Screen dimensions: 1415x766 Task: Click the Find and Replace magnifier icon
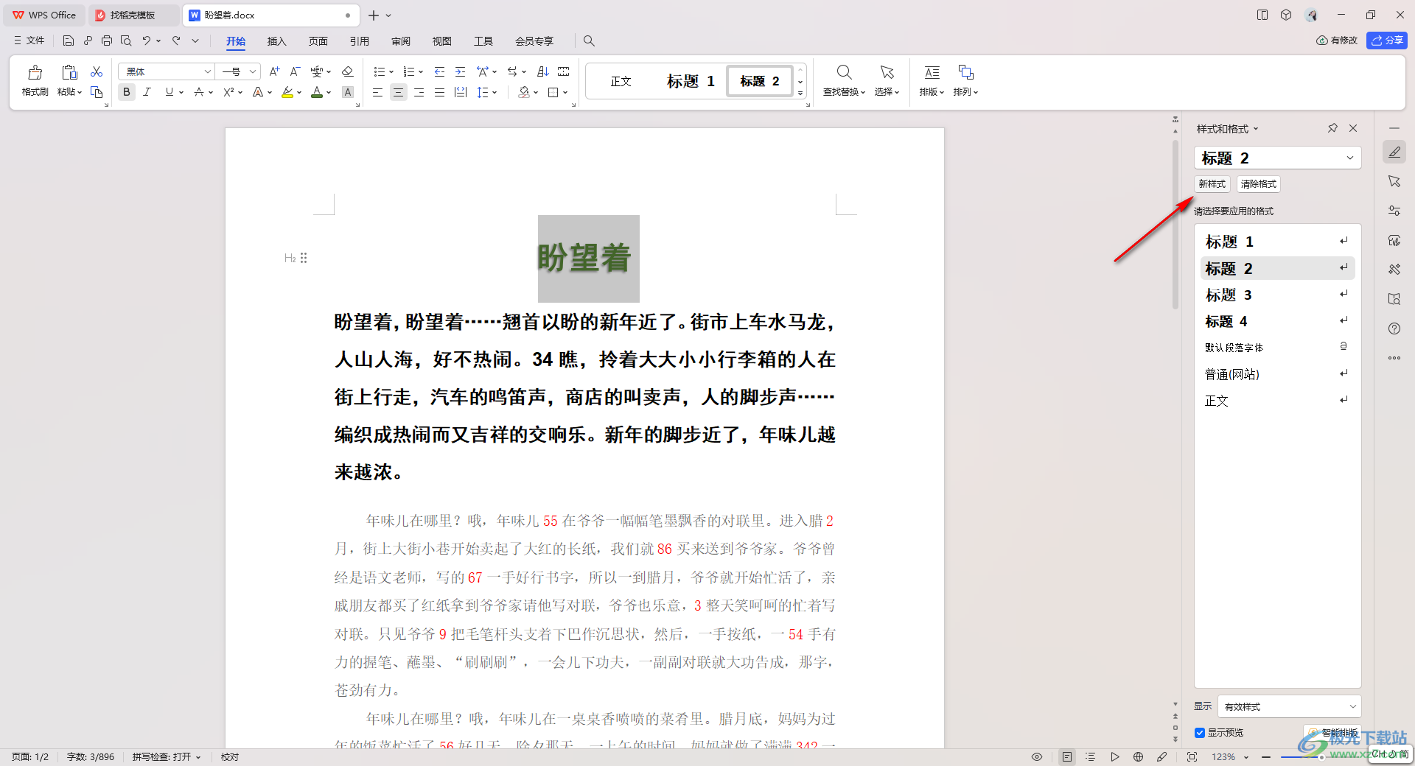tap(845, 72)
